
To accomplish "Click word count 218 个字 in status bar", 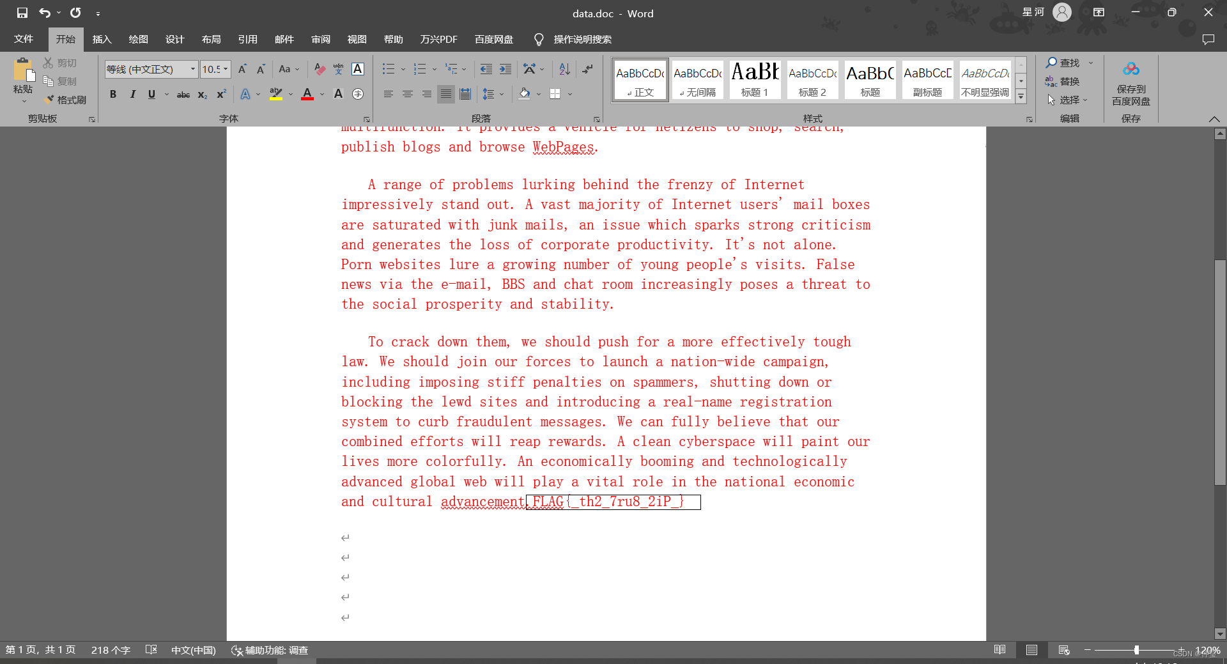I will [x=111, y=650].
